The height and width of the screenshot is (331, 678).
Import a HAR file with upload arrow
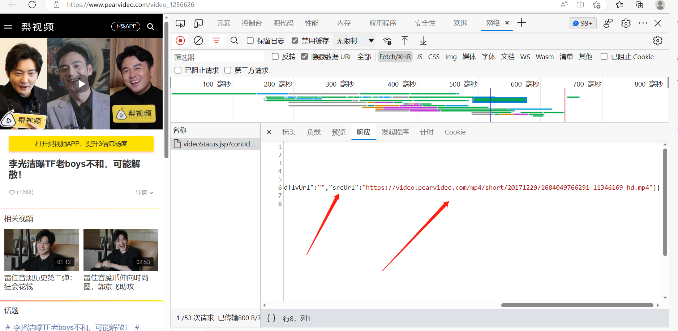pos(405,41)
